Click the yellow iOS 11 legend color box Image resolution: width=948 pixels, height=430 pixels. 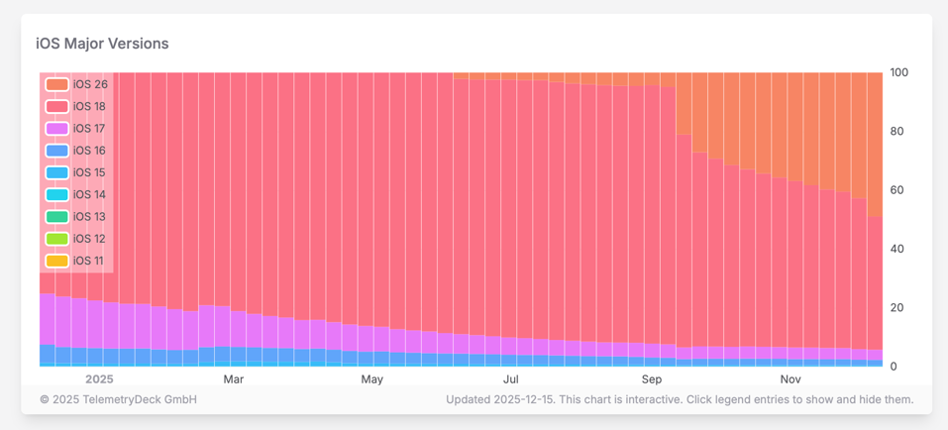click(x=56, y=261)
